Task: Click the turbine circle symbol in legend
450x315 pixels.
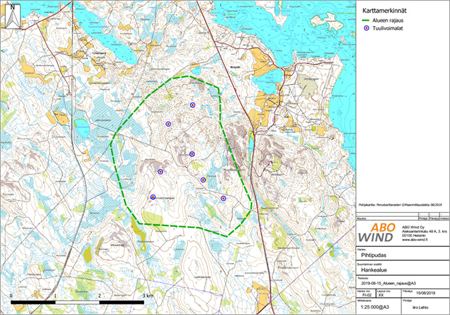Action: (366, 28)
